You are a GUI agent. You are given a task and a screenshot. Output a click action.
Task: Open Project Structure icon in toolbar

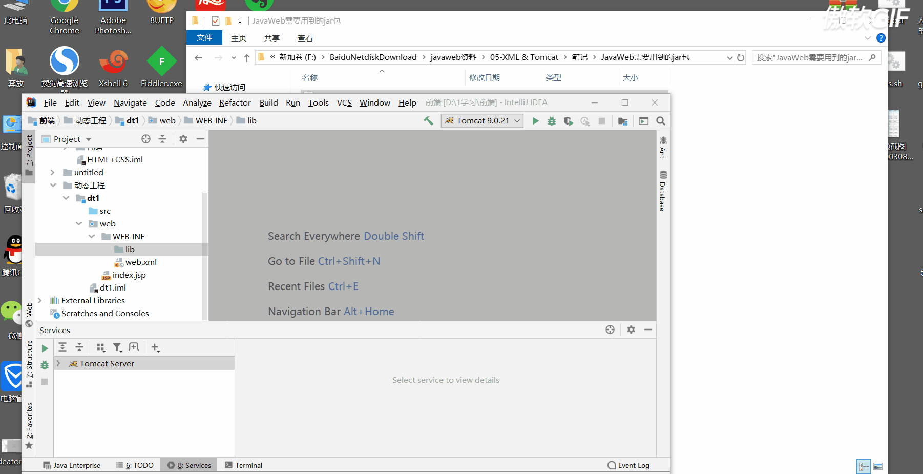click(623, 121)
